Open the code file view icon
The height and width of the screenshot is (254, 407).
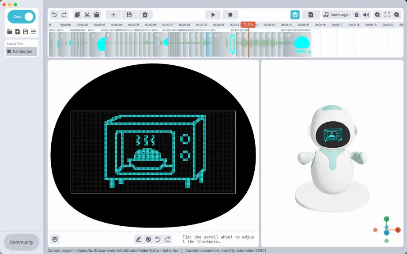pyautogui.click(x=311, y=15)
